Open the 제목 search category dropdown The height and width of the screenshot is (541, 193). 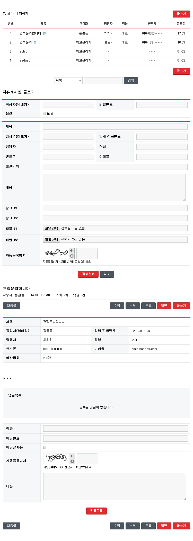68,81
